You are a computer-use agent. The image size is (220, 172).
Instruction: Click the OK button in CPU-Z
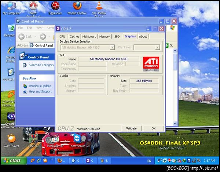(x=154, y=128)
